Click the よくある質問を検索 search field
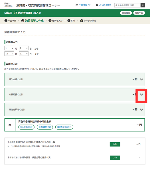This screenshot has height=169, width=150. point(127,5)
